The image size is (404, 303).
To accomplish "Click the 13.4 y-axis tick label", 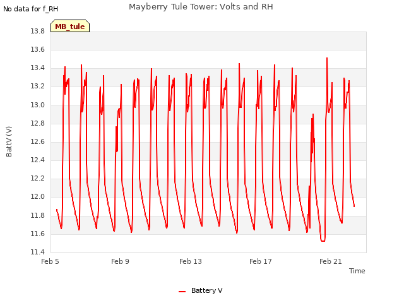I will [38, 68].
